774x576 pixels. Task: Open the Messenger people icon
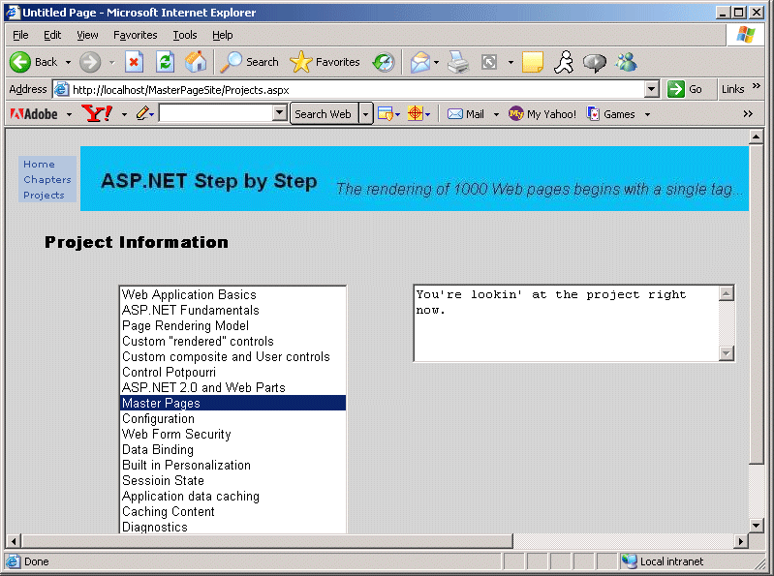[626, 62]
